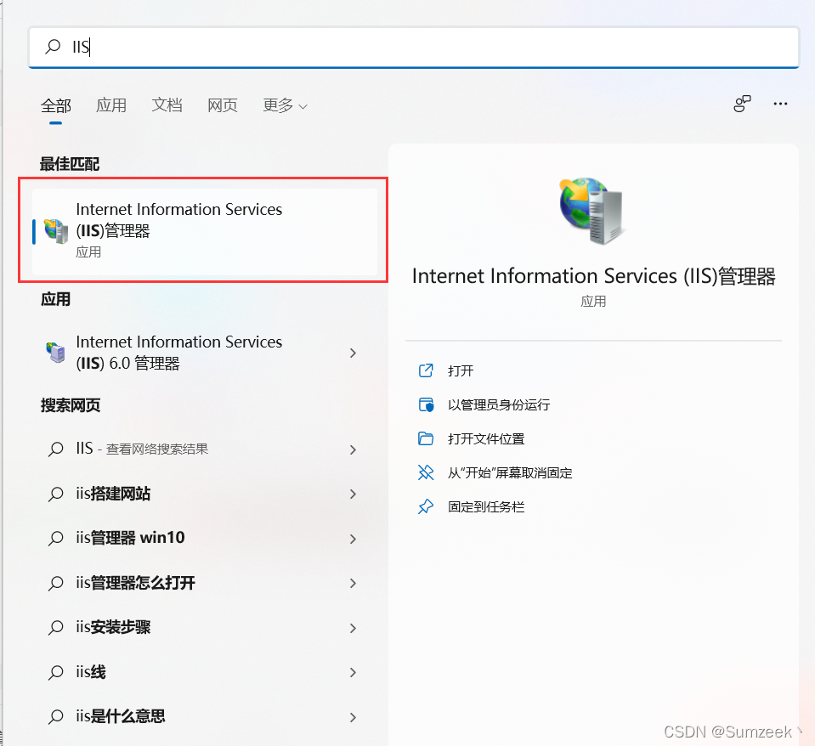Viewport: 815px width, 746px height.
Task: Expand chevron beside iis管理器 win10
Action: click(353, 539)
